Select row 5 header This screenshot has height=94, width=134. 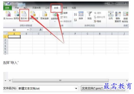click(5, 49)
